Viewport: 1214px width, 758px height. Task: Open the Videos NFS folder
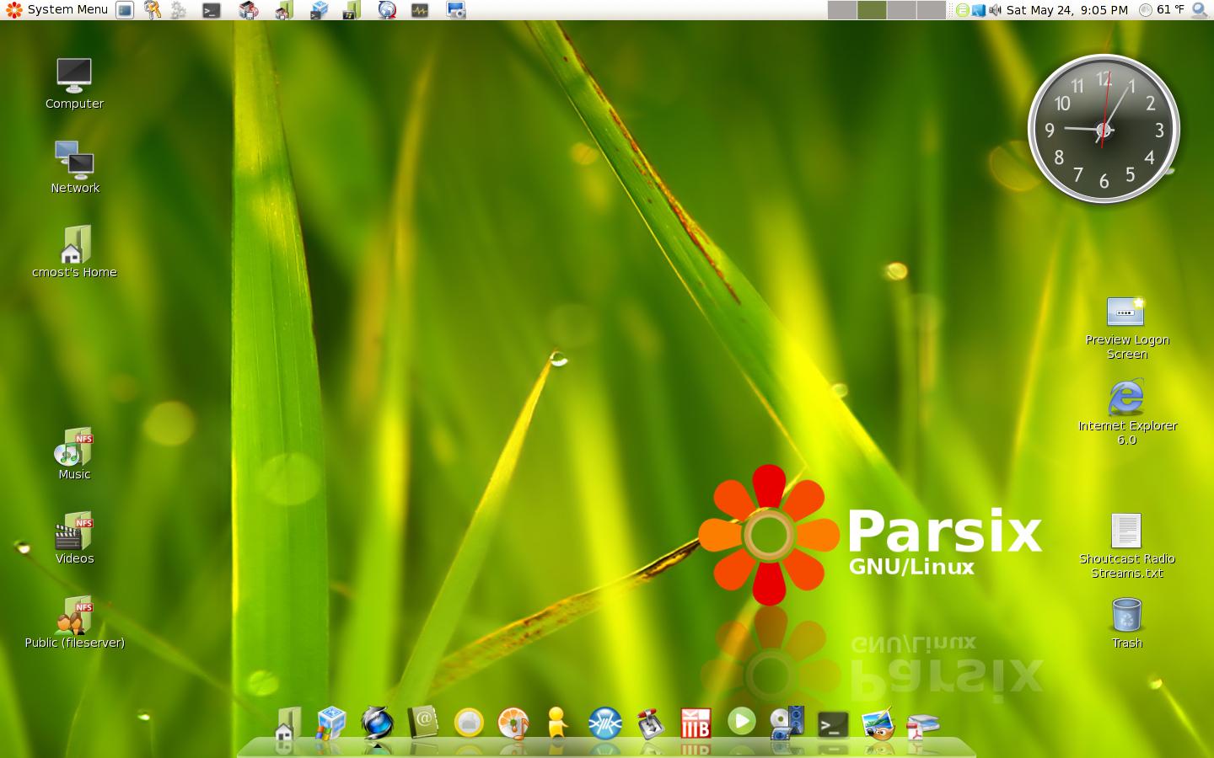pos(74,538)
